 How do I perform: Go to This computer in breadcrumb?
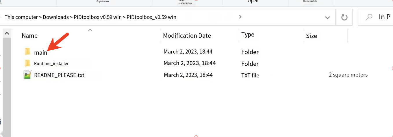(21, 17)
